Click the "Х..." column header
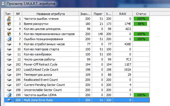170x106 pixels. tap(109, 14)
